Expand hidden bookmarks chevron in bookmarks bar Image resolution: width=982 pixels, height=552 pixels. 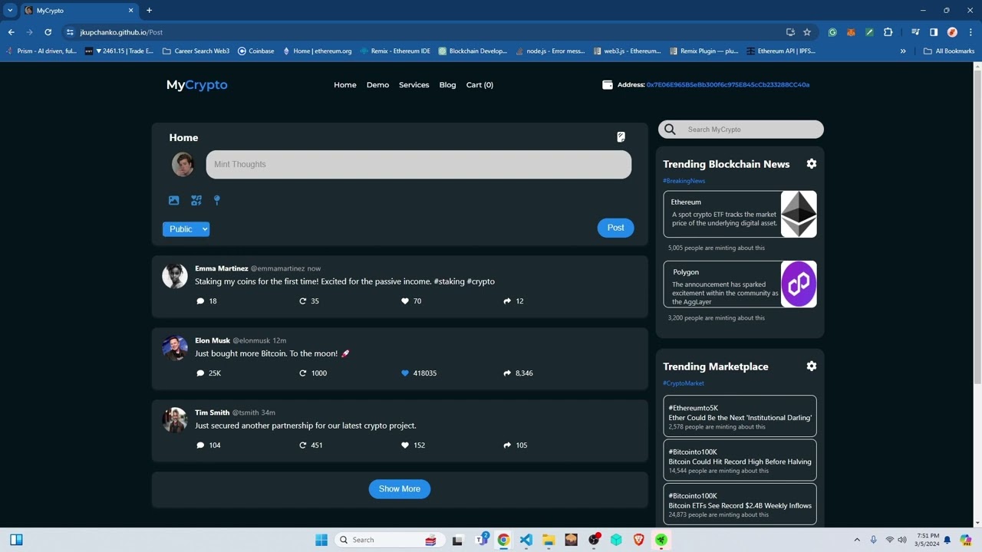point(903,51)
